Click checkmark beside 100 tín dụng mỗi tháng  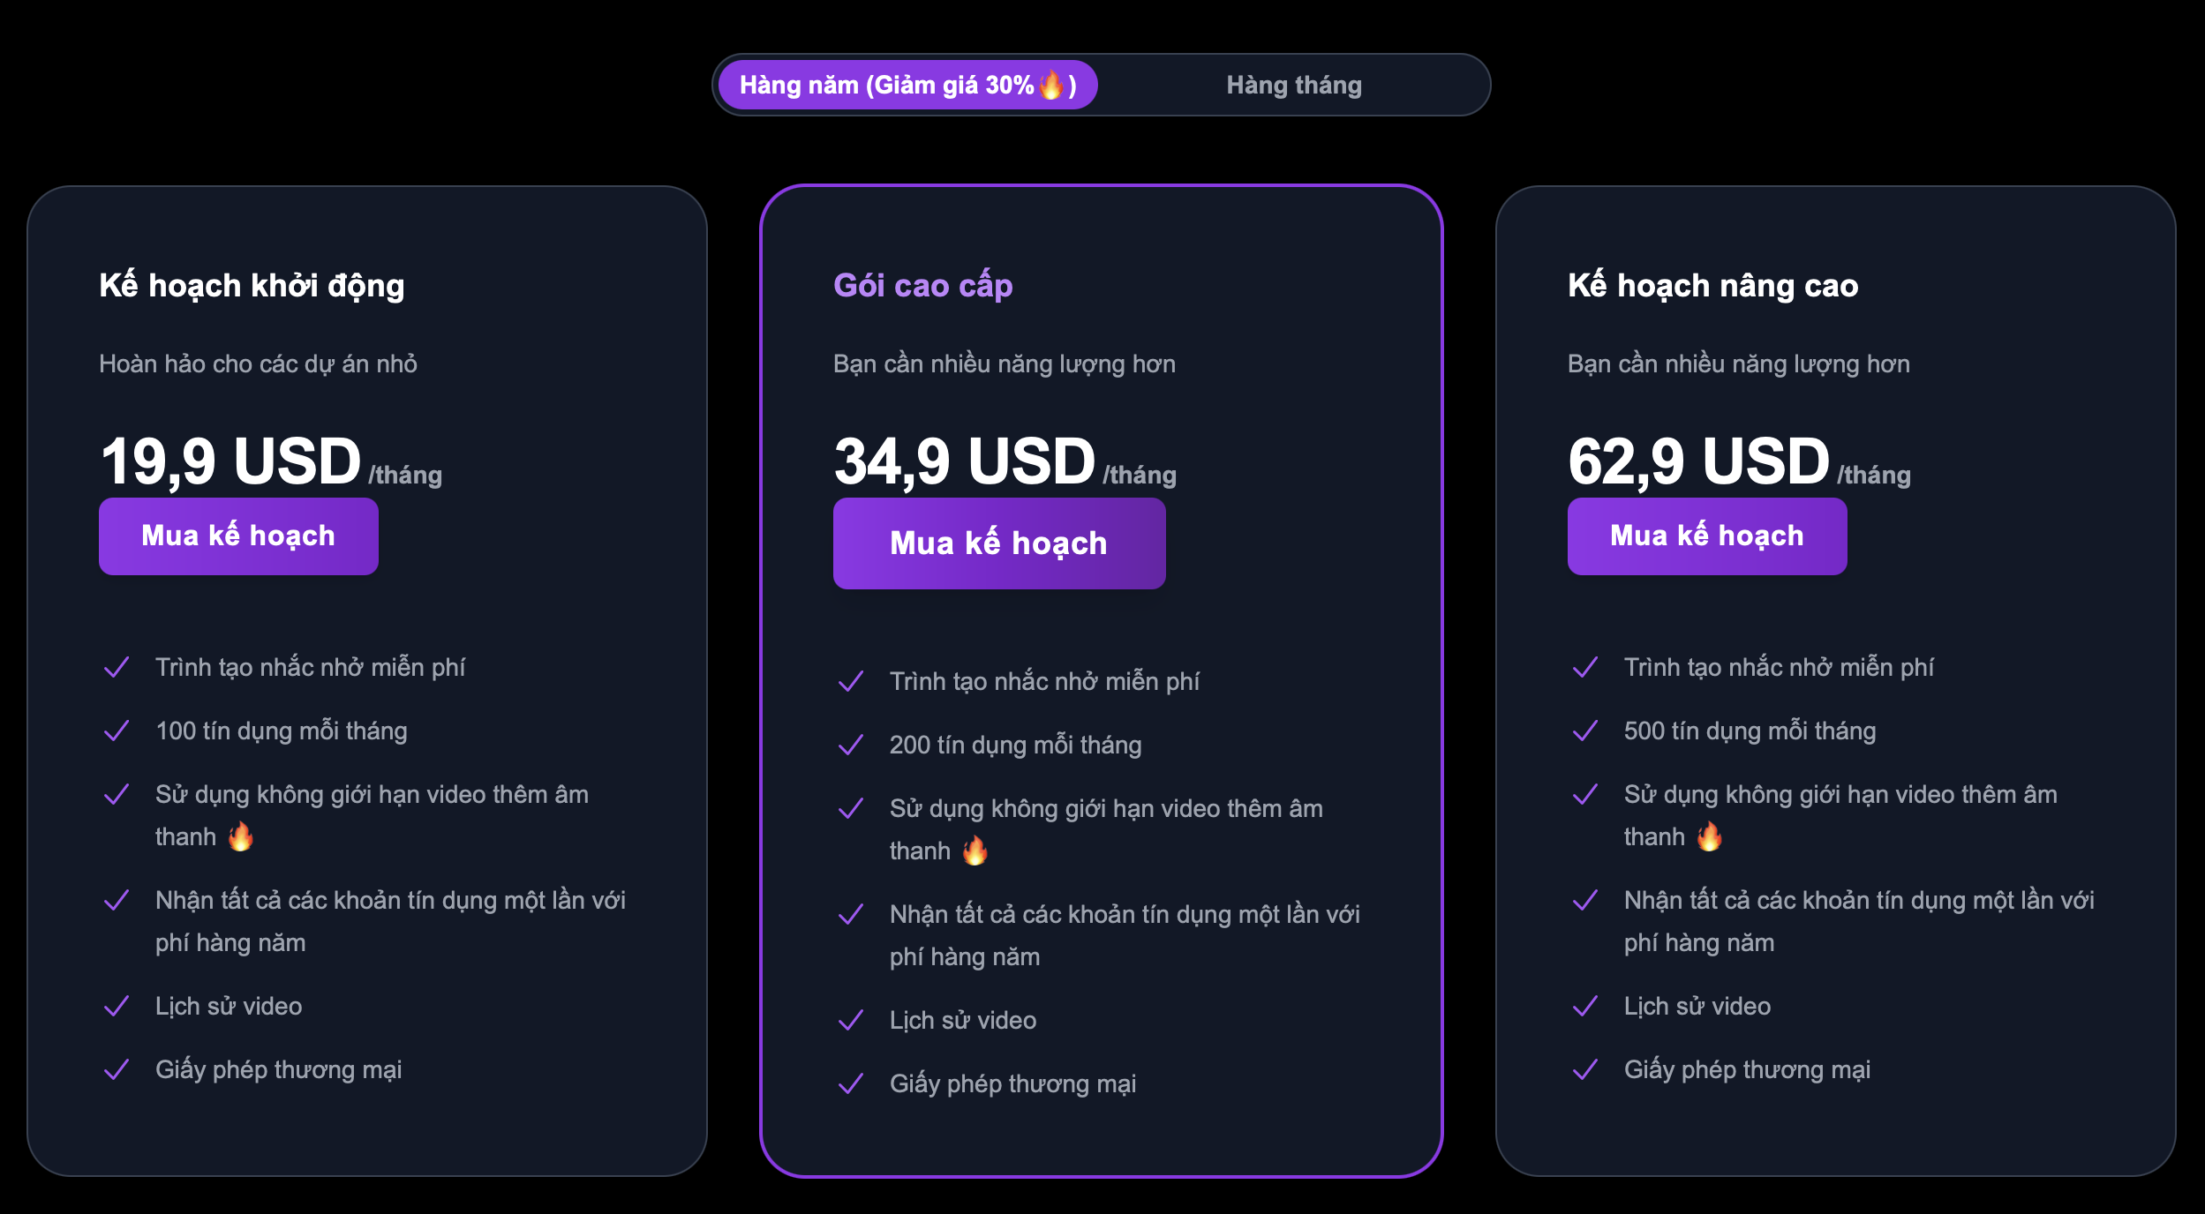coord(117,731)
